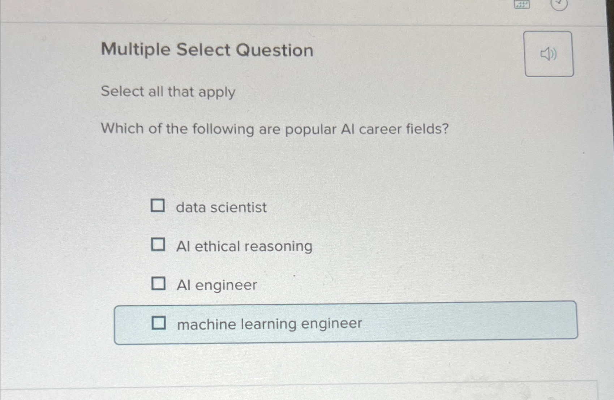Select the calculator tool above the question
The width and height of the screenshot is (614, 400).
(x=521, y=4)
